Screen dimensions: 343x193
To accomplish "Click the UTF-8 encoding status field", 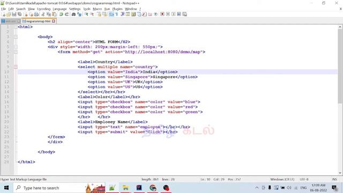I will pyautogui.click(x=304, y=180).
